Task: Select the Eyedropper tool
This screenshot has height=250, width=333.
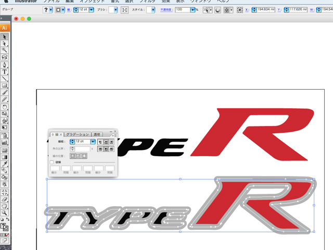Action: point(5,164)
